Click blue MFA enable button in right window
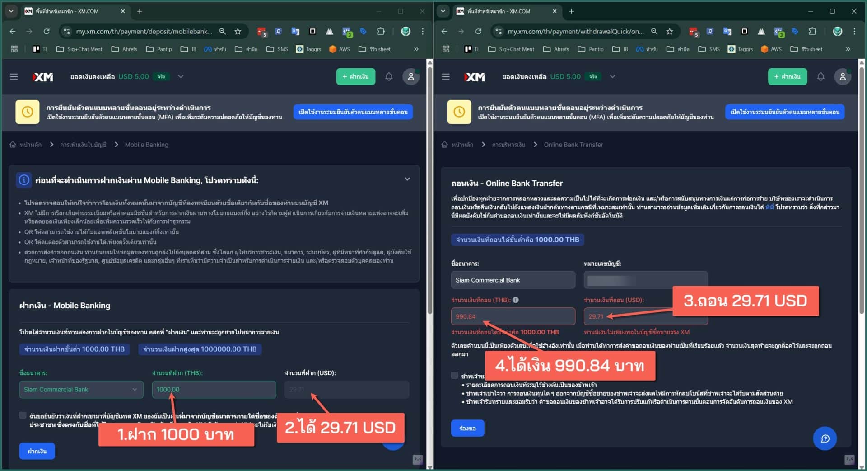This screenshot has height=471, width=867. pyautogui.click(x=785, y=112)
